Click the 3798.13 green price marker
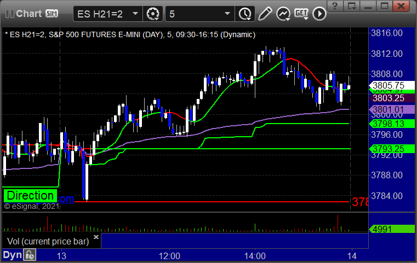This screenshot has height=263, width=417. click(391, 124)
